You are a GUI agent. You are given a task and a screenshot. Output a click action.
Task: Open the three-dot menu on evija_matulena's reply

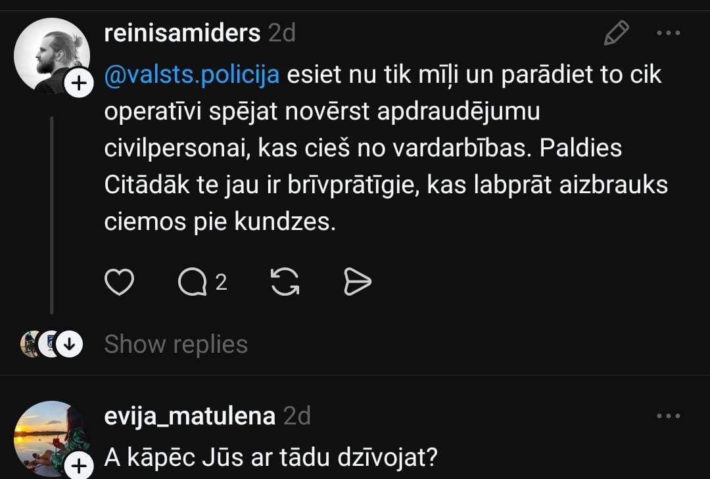pyautogui.click(x=669, y=416)
